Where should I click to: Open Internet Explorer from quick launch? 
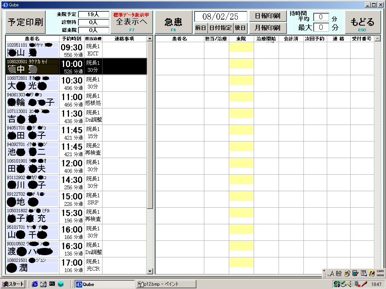pyautogui.click(x=35, y=284)
